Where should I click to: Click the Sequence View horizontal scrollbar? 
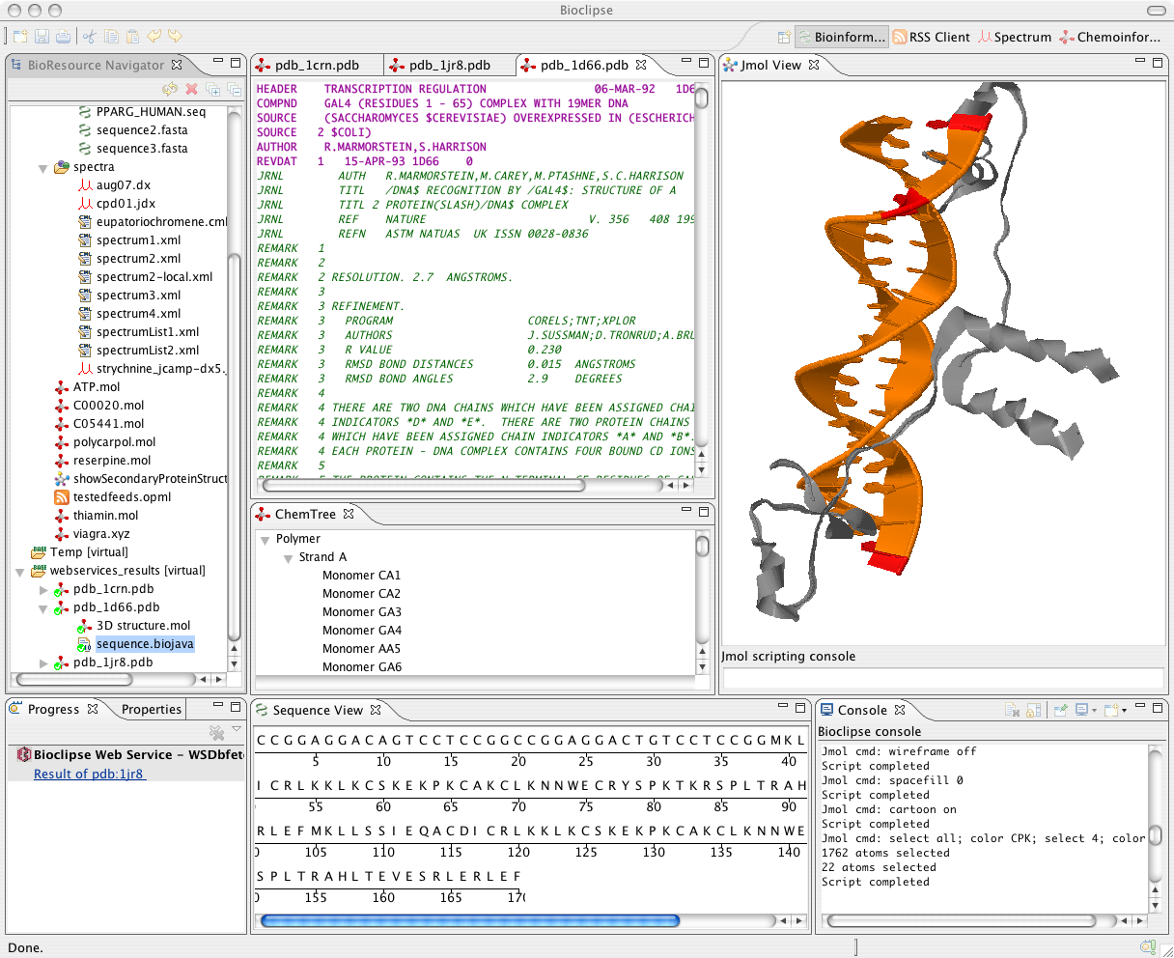click(x=469, y=921)
